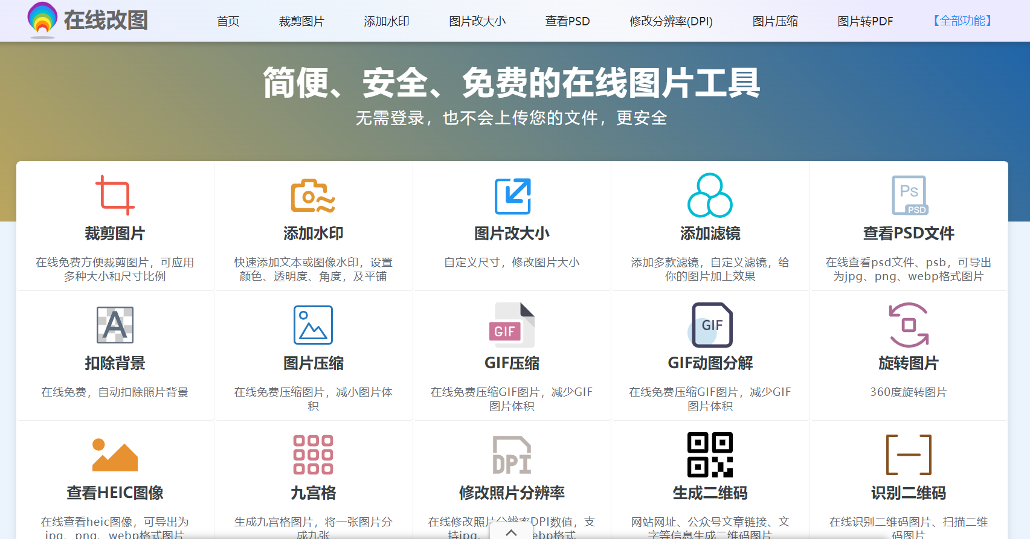
Task: Open the nine-grid split icon
Action: tap(313, 454)
